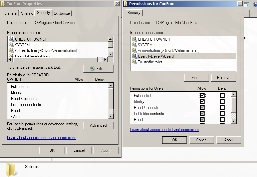Click the Administrators group icon in ConEmu Properties
Viewport: 257px width, 177px height.
click(x=11, y=50)
